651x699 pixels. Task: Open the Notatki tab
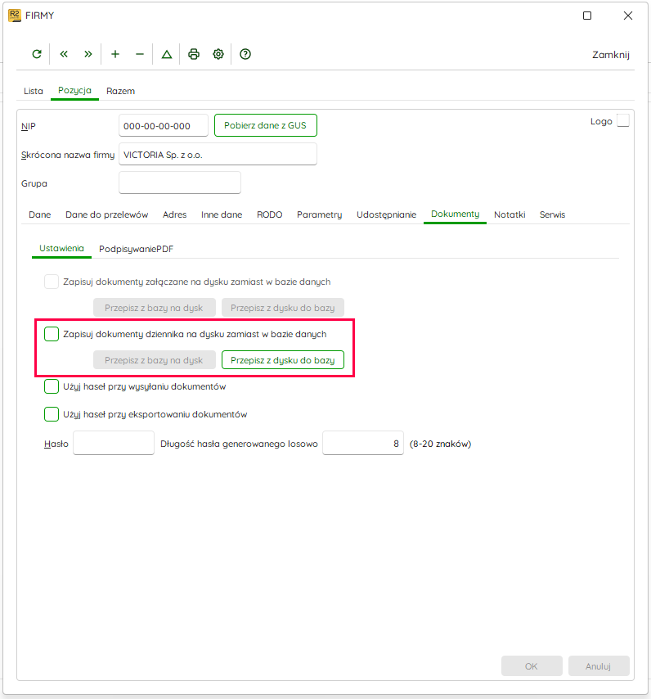tap(510, 214)
